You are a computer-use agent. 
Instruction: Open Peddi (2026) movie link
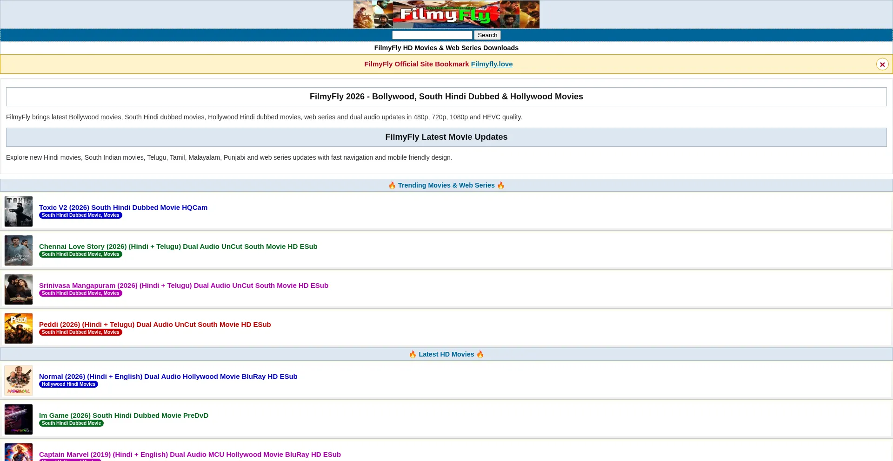(155, 325)
